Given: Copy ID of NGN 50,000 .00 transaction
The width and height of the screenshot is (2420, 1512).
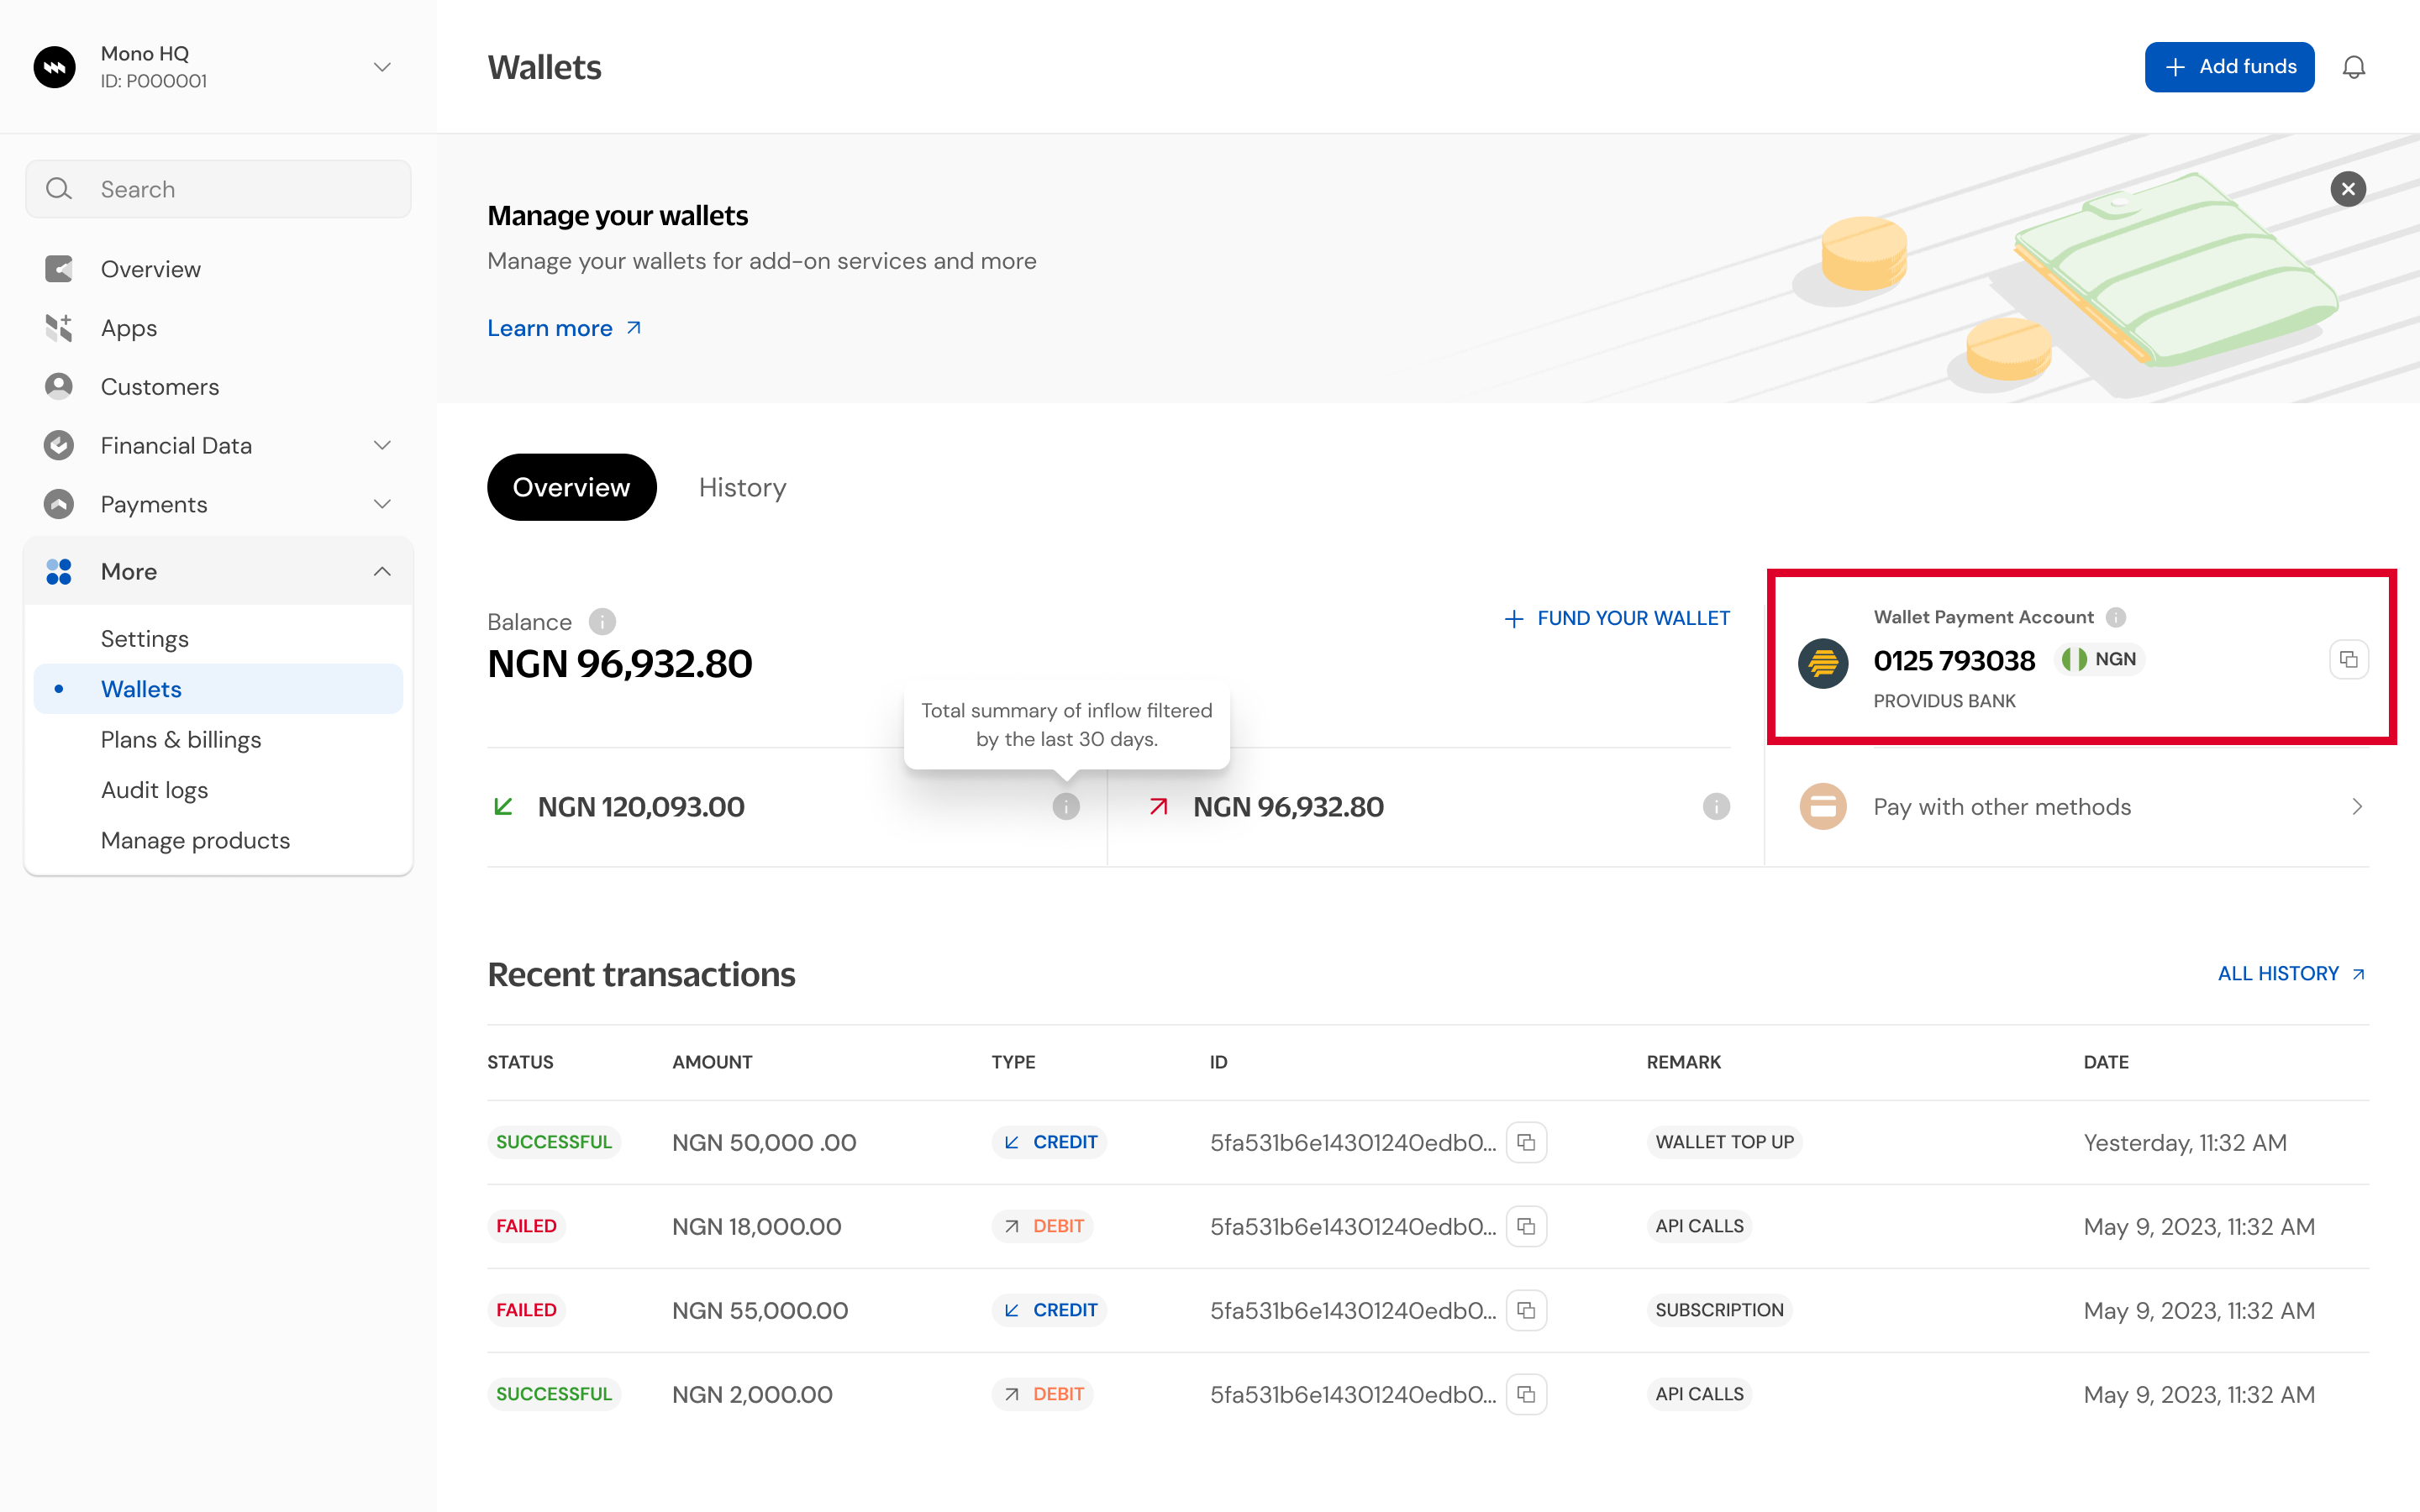Looking at the screenshot, I should pos(1526,1142).
